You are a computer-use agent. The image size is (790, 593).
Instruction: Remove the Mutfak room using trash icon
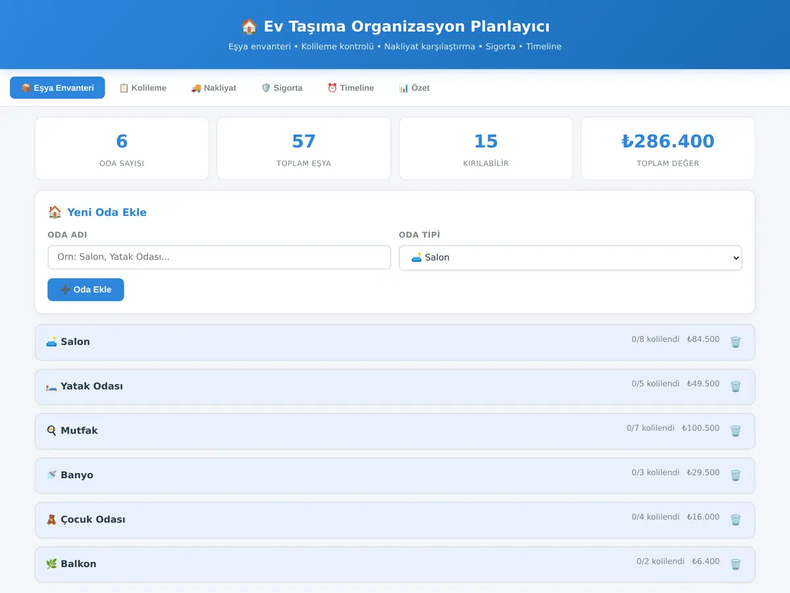coord(735,431)
